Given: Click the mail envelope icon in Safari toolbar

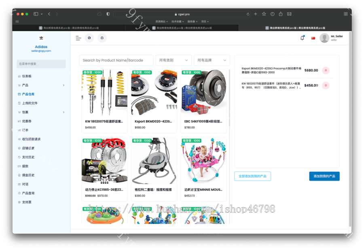Looking at the screenshot, I should click(289, 14).
